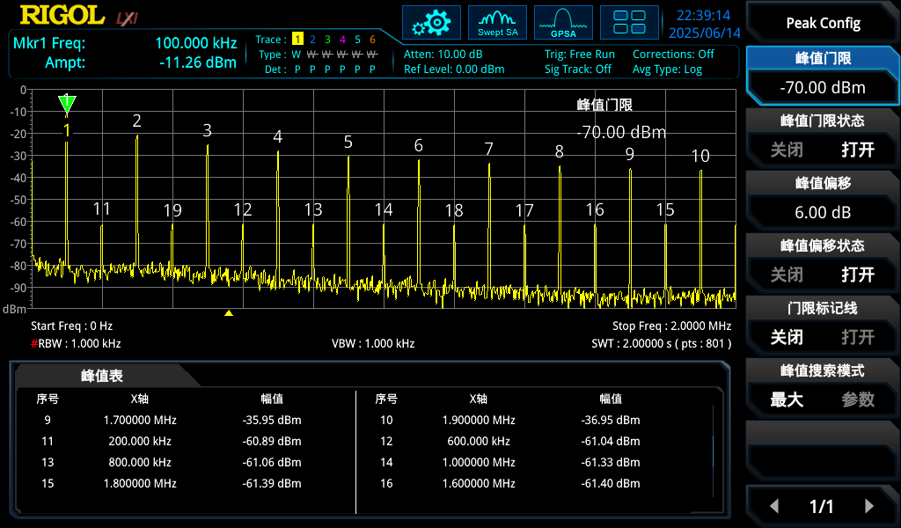Click peak label 5 on the spectrum
The height and width of the screenshot is (528, 901).
point(348,142)
